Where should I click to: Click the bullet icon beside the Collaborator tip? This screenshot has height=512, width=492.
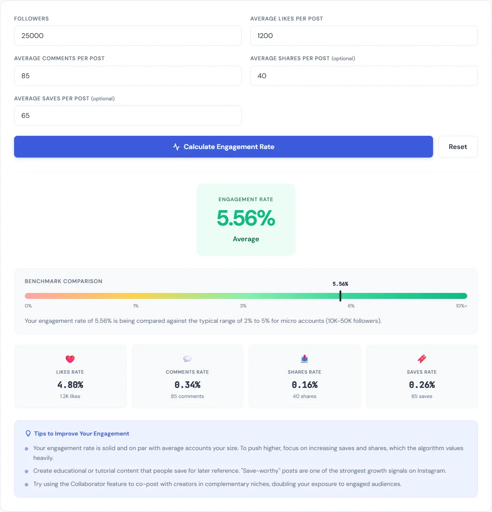coord(27,484)
